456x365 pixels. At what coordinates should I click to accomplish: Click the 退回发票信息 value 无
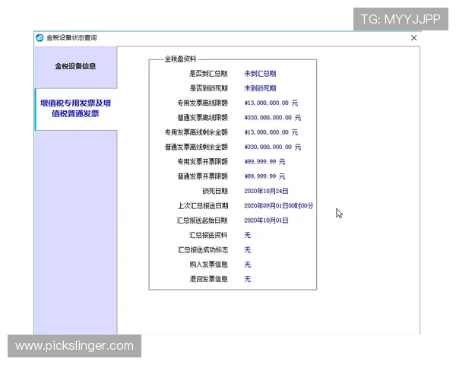click(x=248, y=279)
